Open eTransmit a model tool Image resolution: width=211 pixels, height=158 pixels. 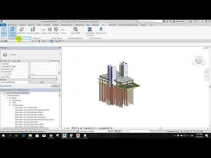tap(33, 31)
